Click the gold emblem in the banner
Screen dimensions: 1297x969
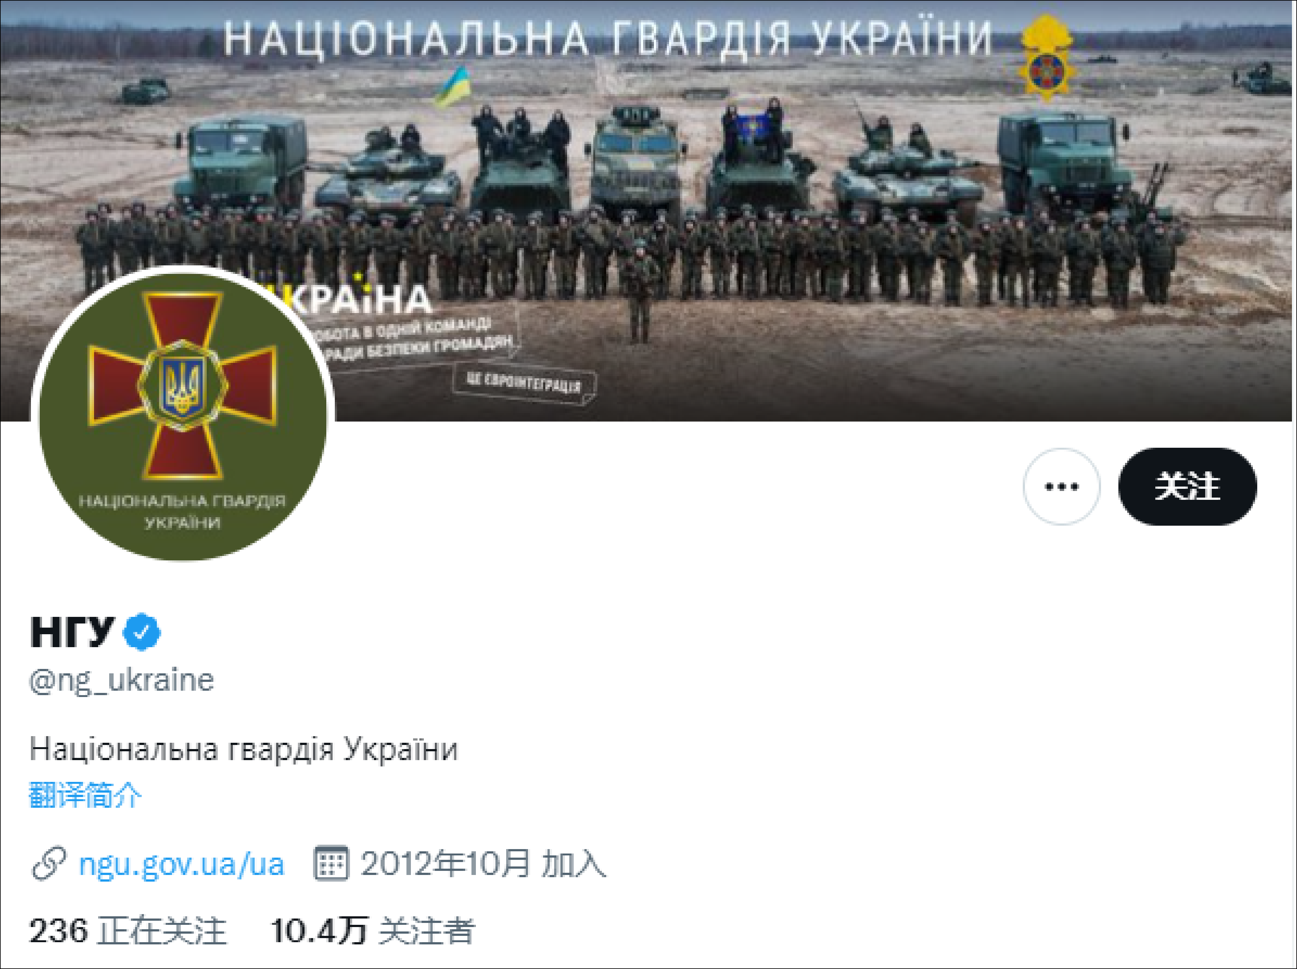click(1047, 57)
